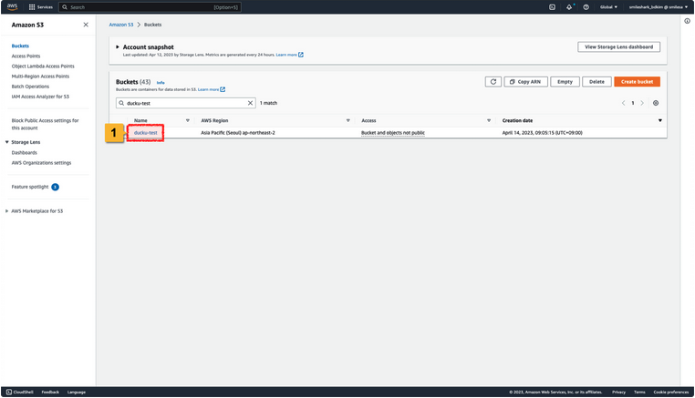The height and width of the screenshot is (398, 695).
Task: Open the ducku-test bucket link
Action: [146, 133]
